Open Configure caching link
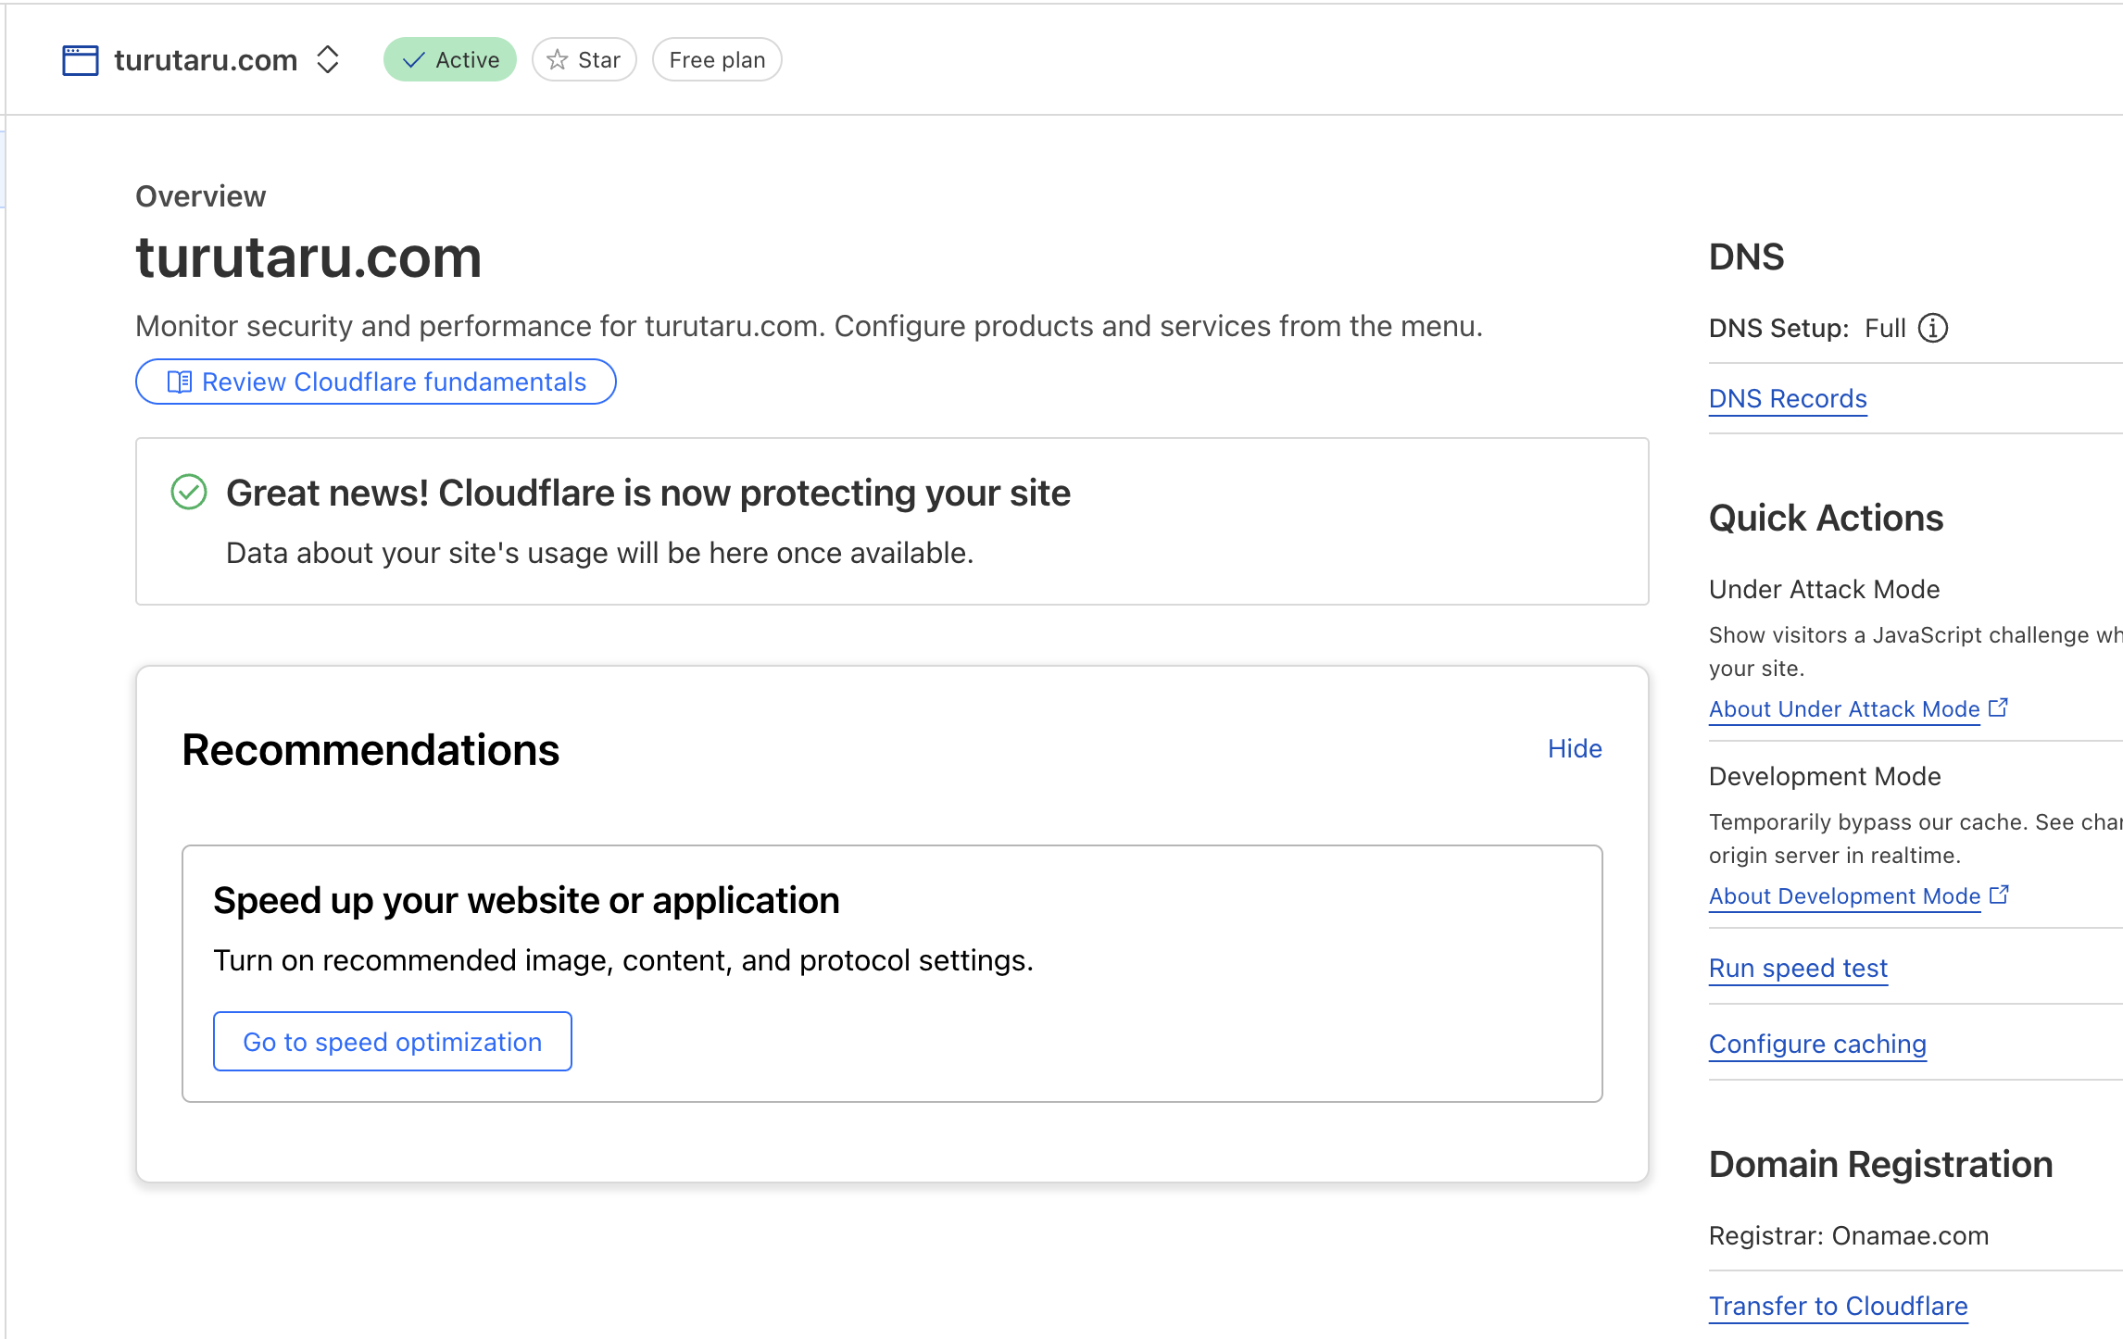The width and height of the screenshot is (2123, 1339). 1817,1045
